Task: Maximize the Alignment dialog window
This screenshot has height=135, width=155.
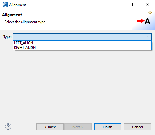Action: pyautogui.click(x=134, y=5)
